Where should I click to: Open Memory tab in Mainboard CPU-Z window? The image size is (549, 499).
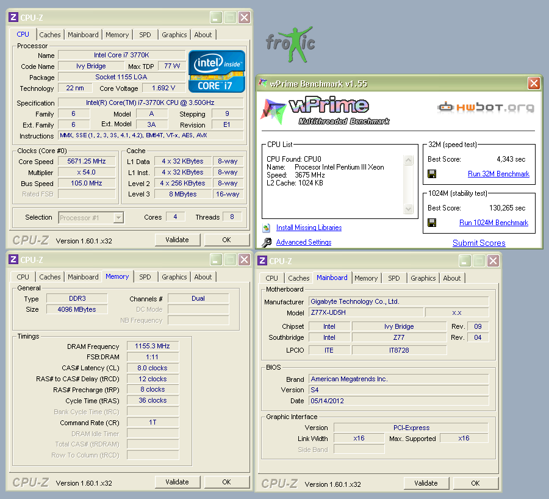(366, 278)
